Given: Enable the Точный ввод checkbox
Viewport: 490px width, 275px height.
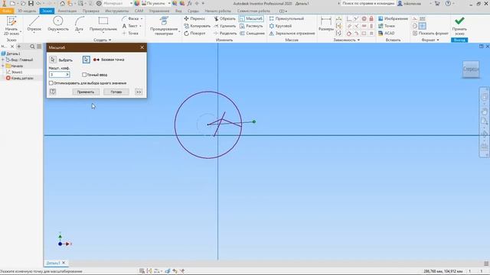Looking at the screenshot, I should tap(84, 75).
